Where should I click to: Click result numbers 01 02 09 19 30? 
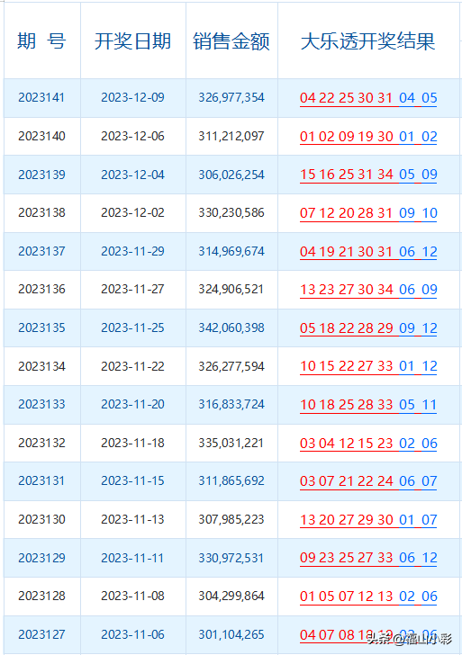(347, 137)
